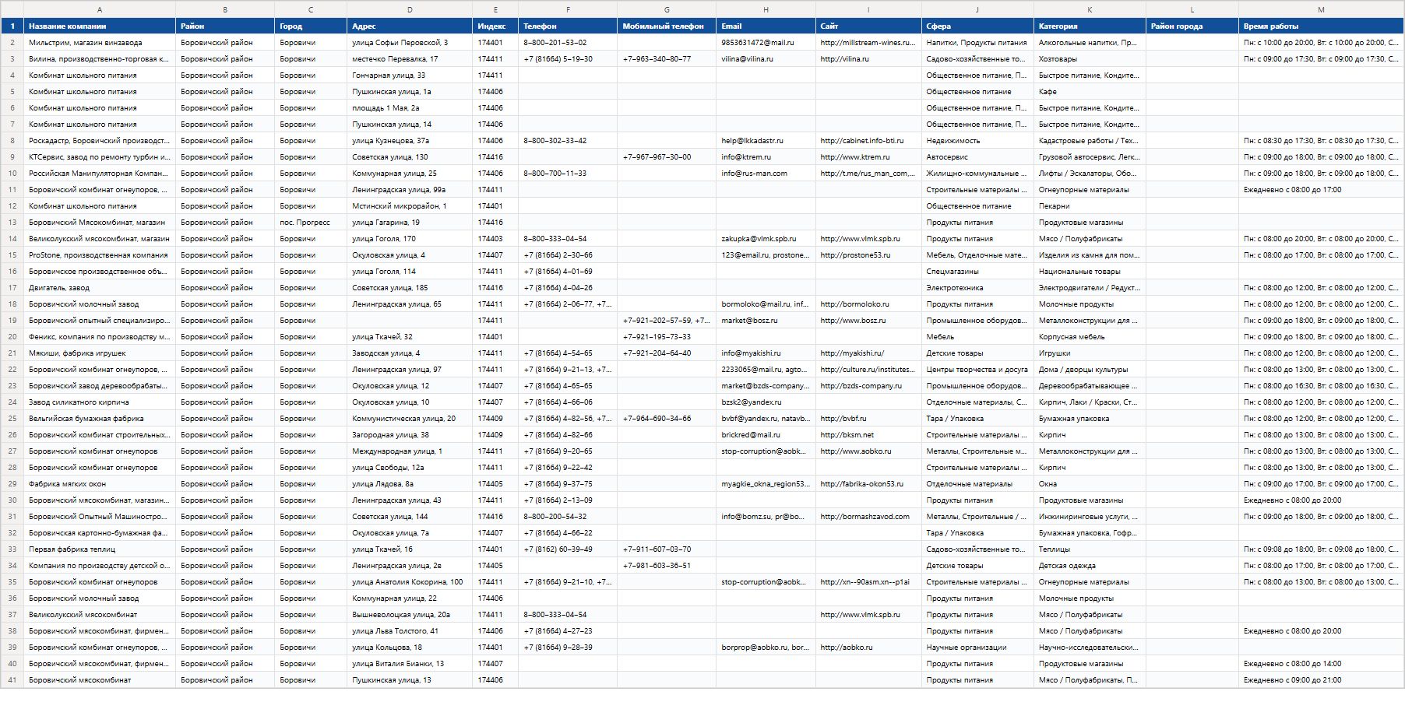Click the email info@rus-man.com

click(x=766, y=174)
